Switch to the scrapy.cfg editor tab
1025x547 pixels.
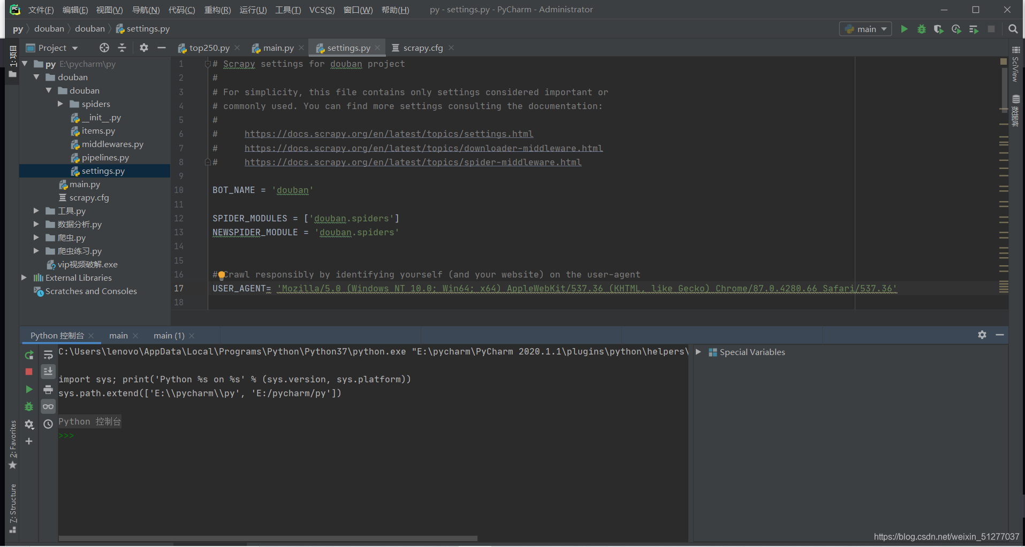[422, 48]
